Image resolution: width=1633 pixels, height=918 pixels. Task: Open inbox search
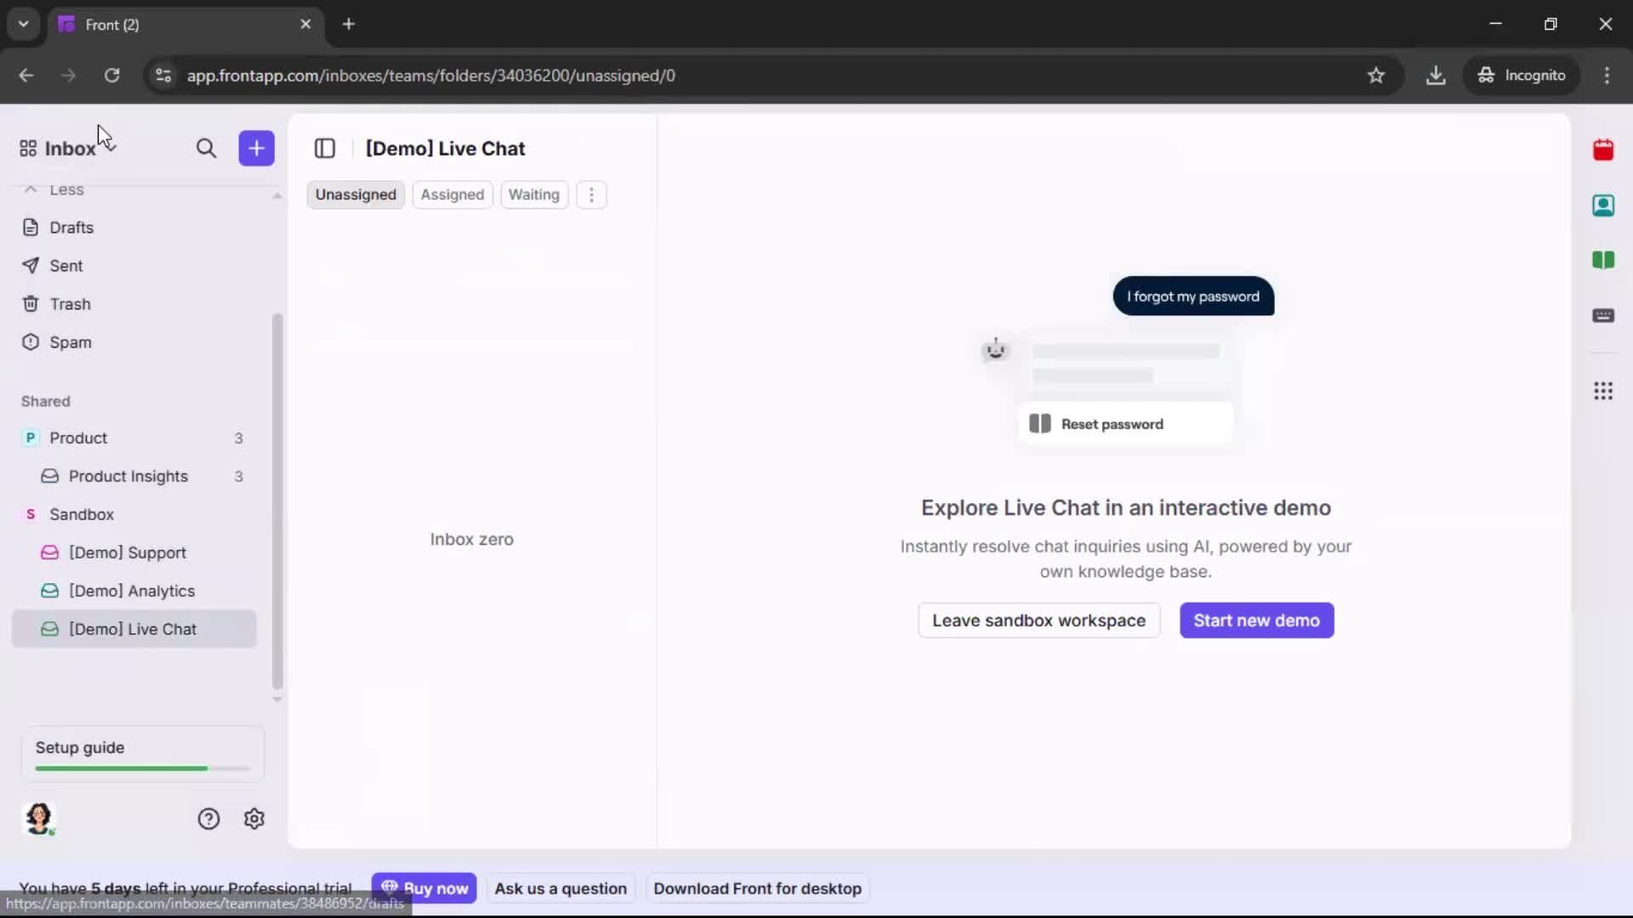click(207, 148)
